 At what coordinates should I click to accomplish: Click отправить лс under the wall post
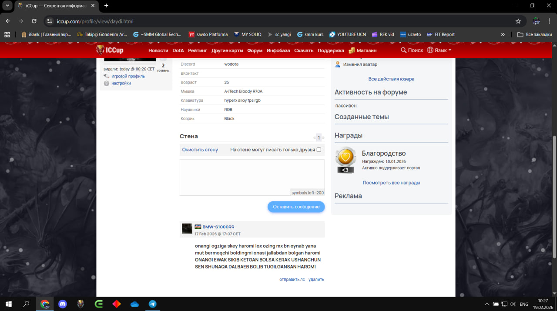(x=292, y=279)
